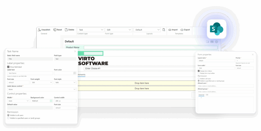Image resolution: width=261 pixels, height=131 pixels.
Task: Click the Import template cloud icon
Action: [x=170, y=30]
